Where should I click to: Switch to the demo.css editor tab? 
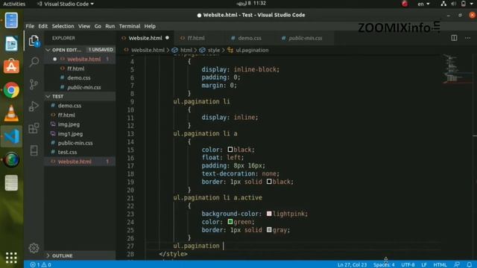pyautogui.click(x=250, y=38)
